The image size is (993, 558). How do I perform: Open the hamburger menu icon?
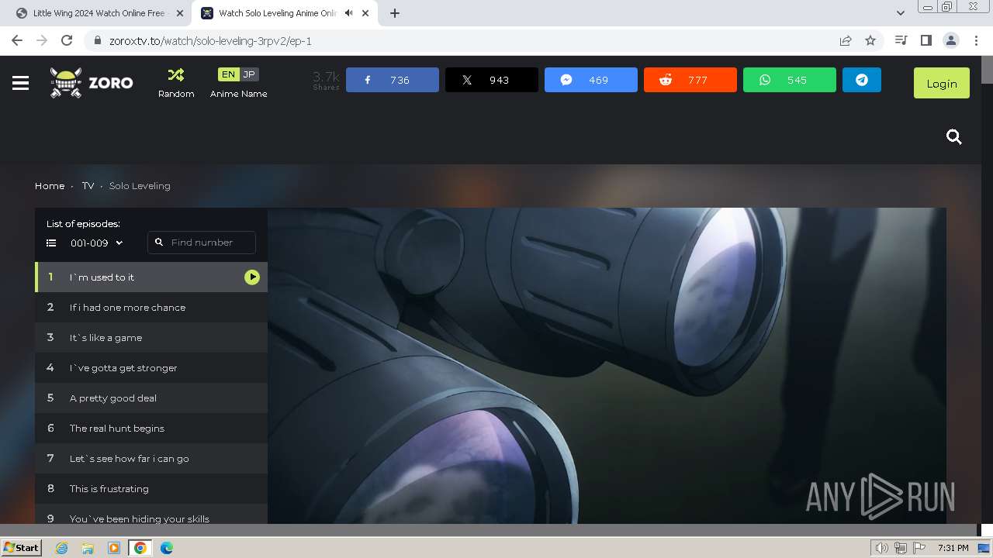pos(21,83)
